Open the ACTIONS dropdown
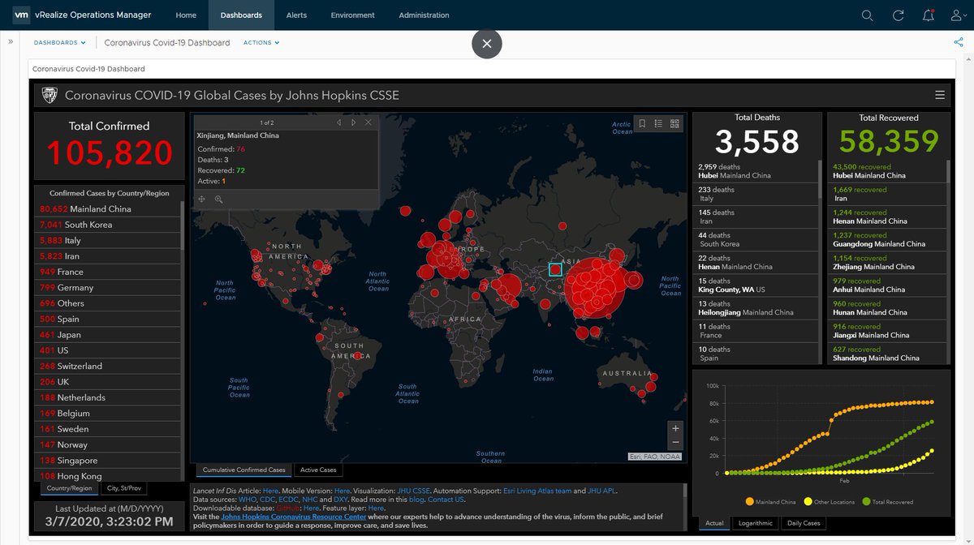 (x=261, y=42)
